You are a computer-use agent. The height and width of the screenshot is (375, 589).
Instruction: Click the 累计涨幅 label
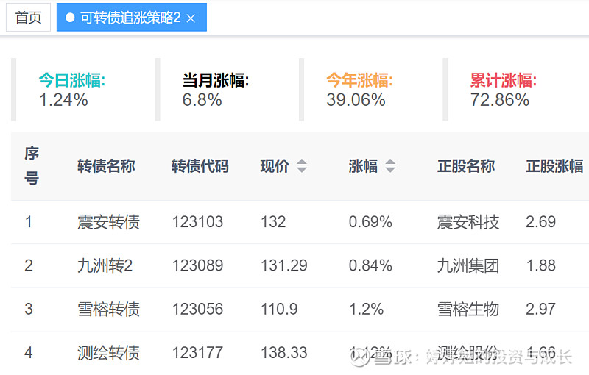[504, 80]
